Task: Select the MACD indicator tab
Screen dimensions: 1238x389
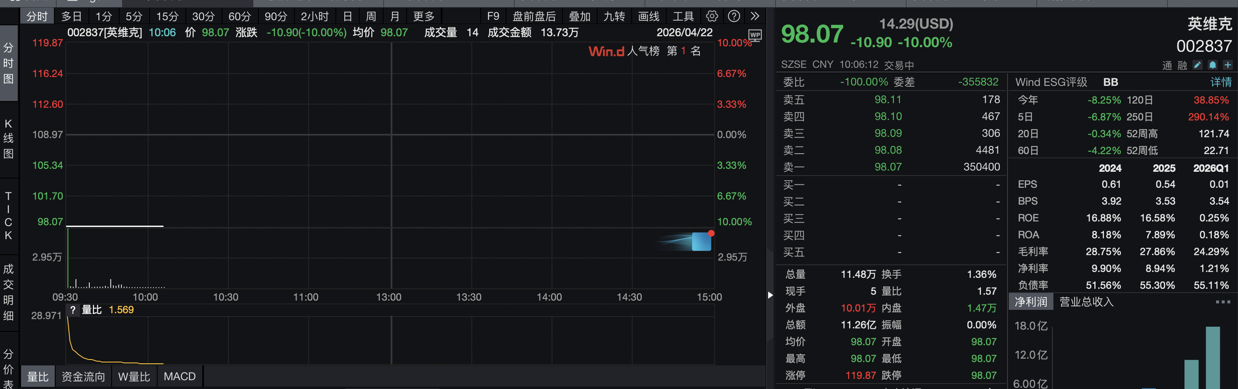Action: tap(179, 376)
